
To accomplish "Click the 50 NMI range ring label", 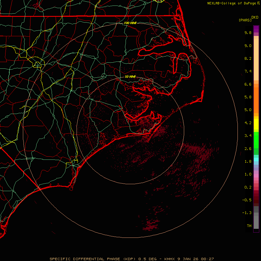I will click(x=130, y=77).
